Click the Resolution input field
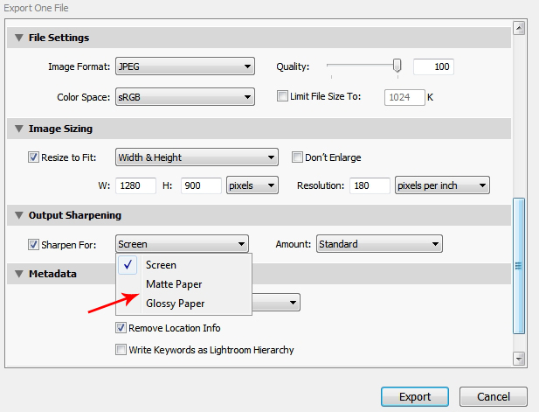The height and width of the screenshot is (412, 539). point(369,185)
